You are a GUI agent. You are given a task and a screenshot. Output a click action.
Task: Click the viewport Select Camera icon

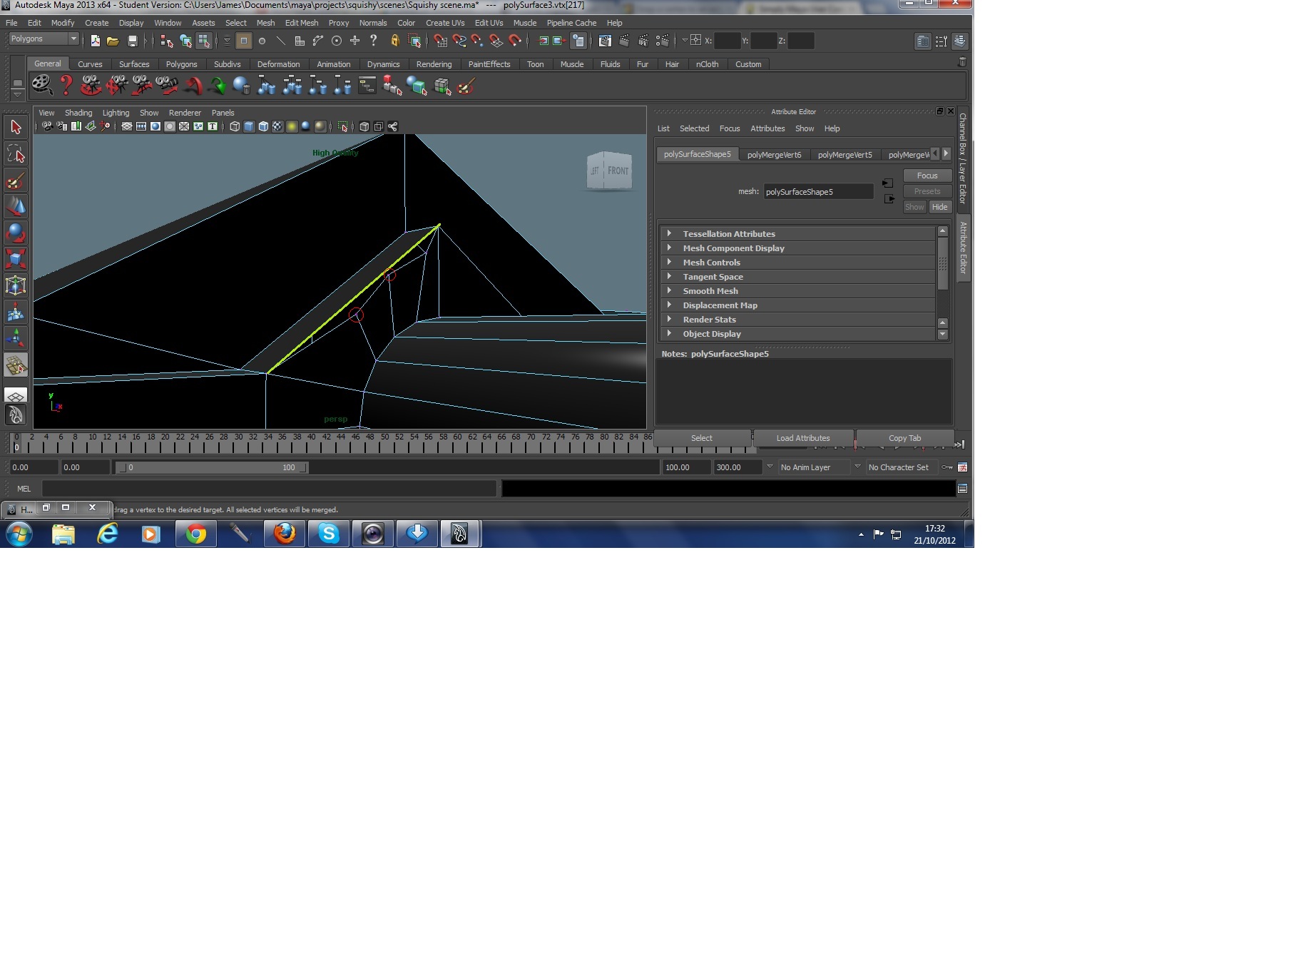47,126
